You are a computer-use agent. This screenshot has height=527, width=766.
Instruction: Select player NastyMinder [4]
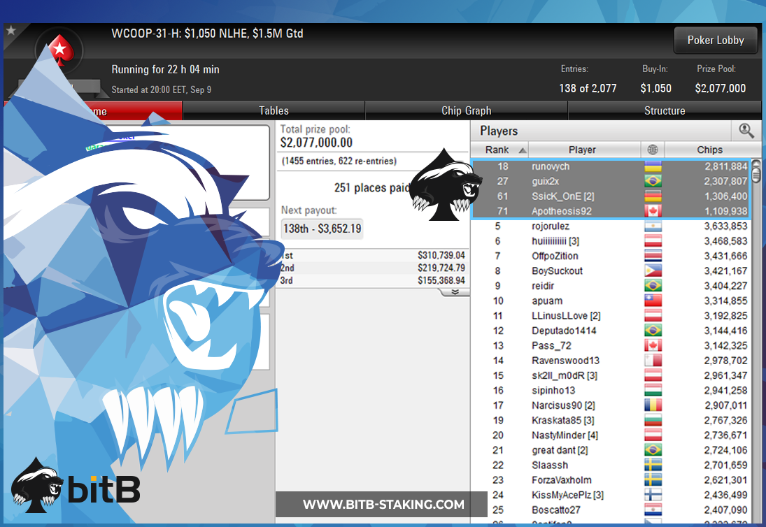click(611, 435)
